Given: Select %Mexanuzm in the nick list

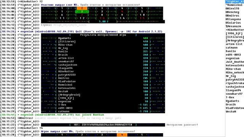Looking at the screenshot, I should (x=233, y=26).
